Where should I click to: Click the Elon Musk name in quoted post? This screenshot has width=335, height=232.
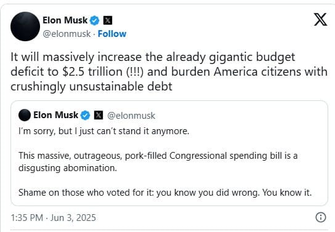(56, 115)
